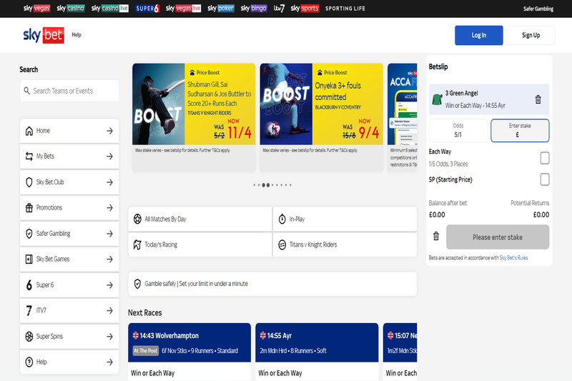The image size is (572, 381).
Task: Open Promotions via its arrow
Action: tap(109, 208)
